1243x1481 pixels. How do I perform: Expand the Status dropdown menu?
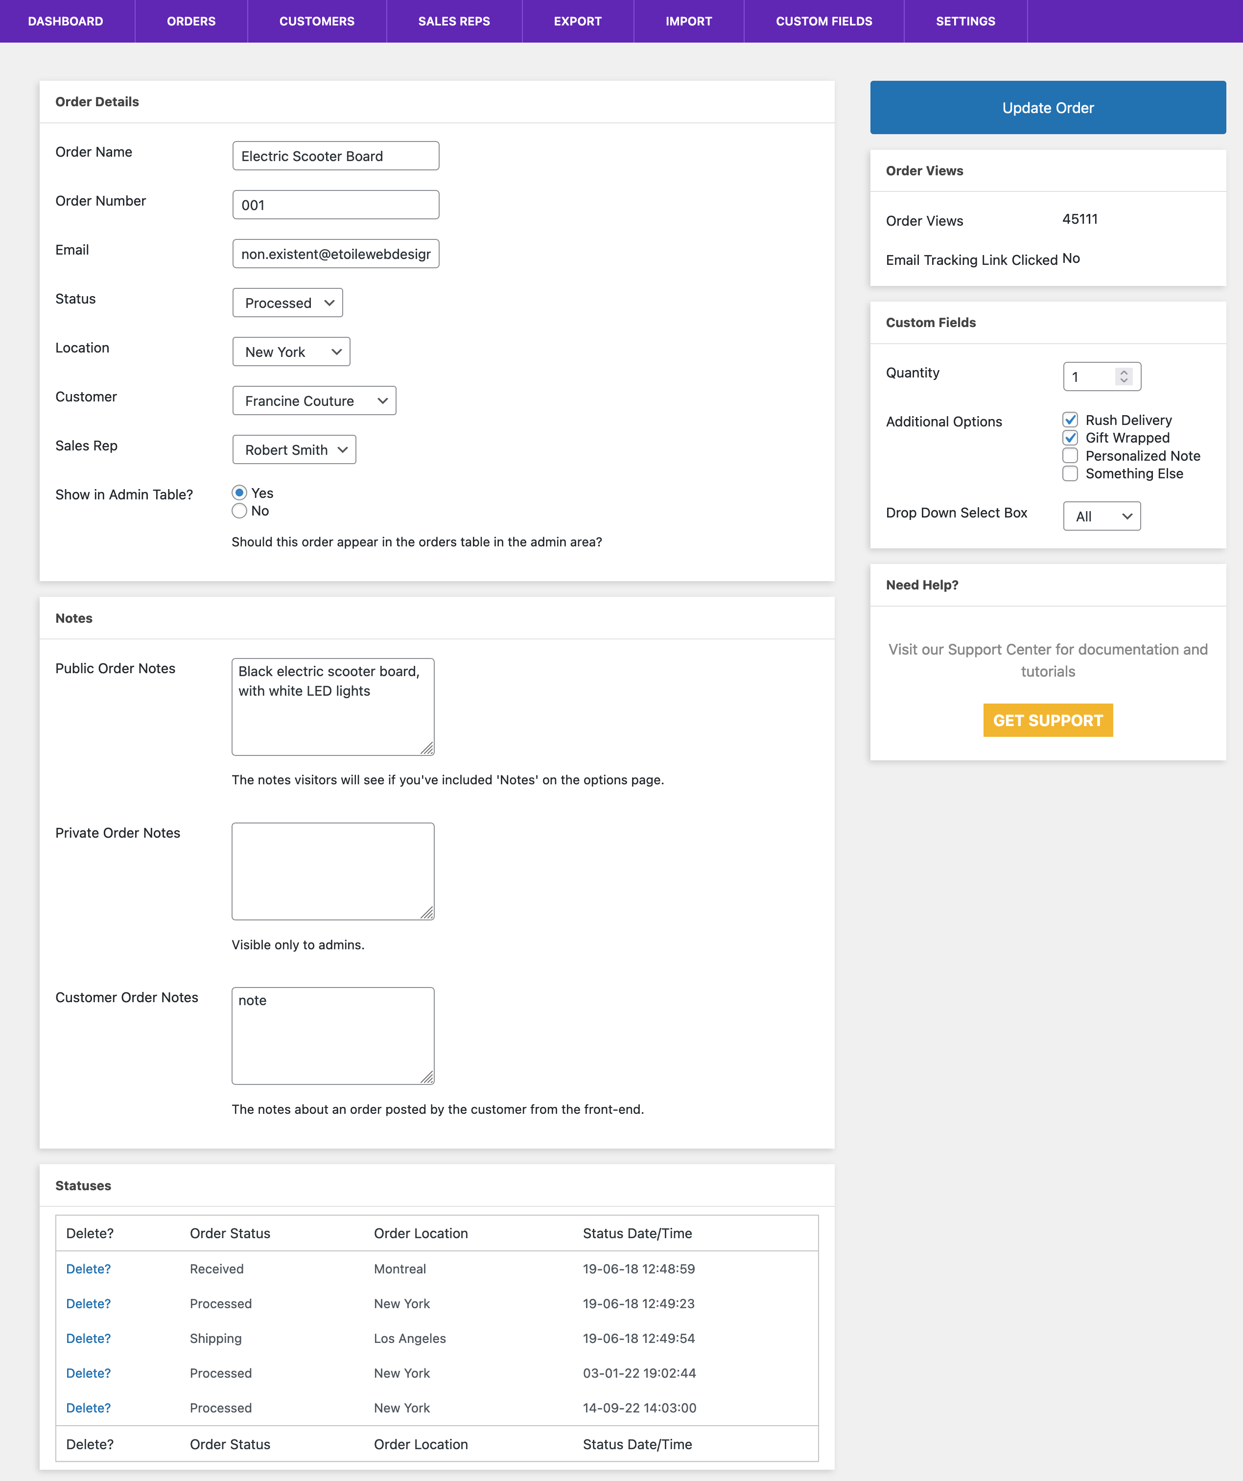coord(286,302)
